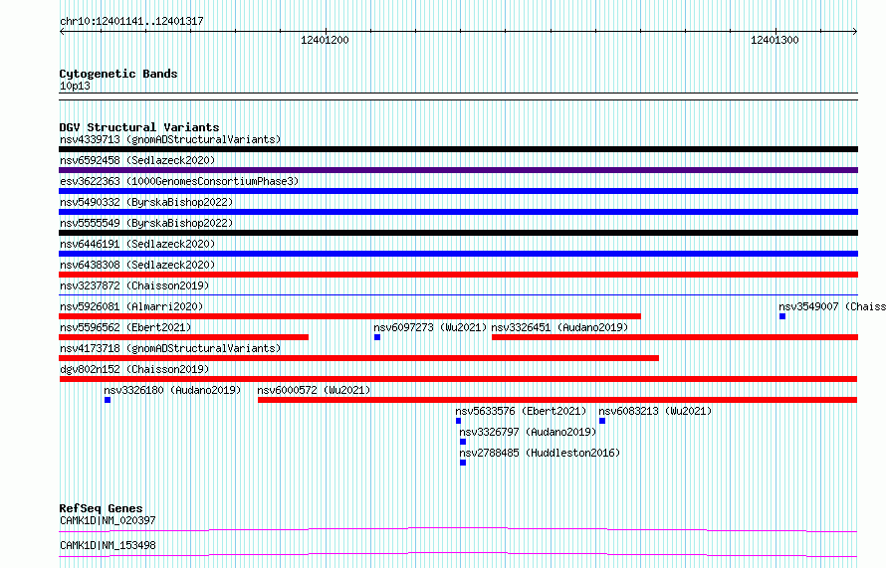Click the nsv6446191 (Sedlazeck2020) label

[x=137, y=244]
